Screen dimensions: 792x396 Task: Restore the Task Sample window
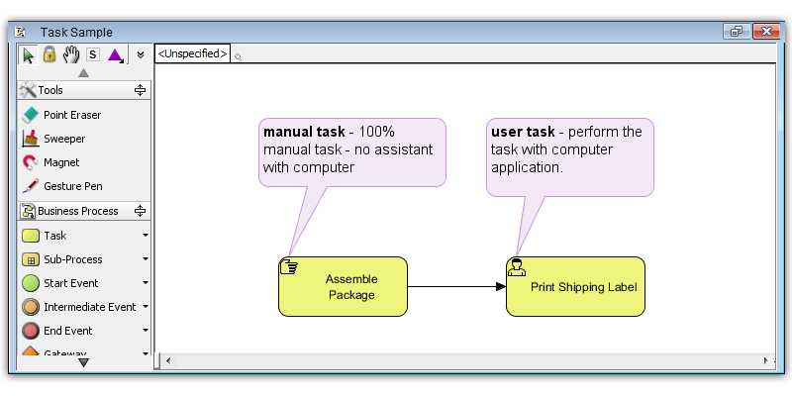tap(737, 32)
